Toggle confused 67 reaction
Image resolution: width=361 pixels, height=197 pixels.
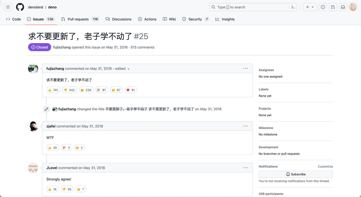[116, 90]
